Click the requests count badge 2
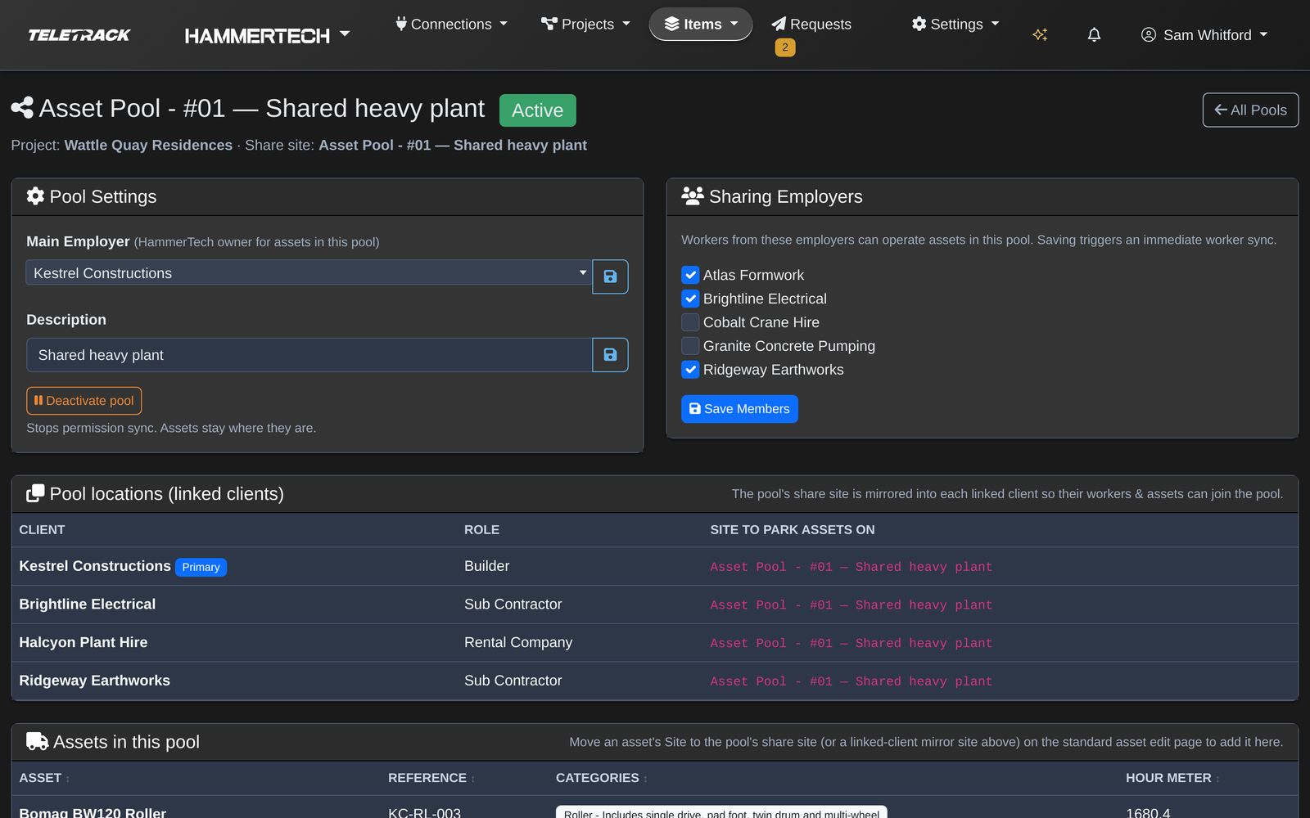Image resolution: width=1310 pixels, height=818 pixels. [784, 47]
